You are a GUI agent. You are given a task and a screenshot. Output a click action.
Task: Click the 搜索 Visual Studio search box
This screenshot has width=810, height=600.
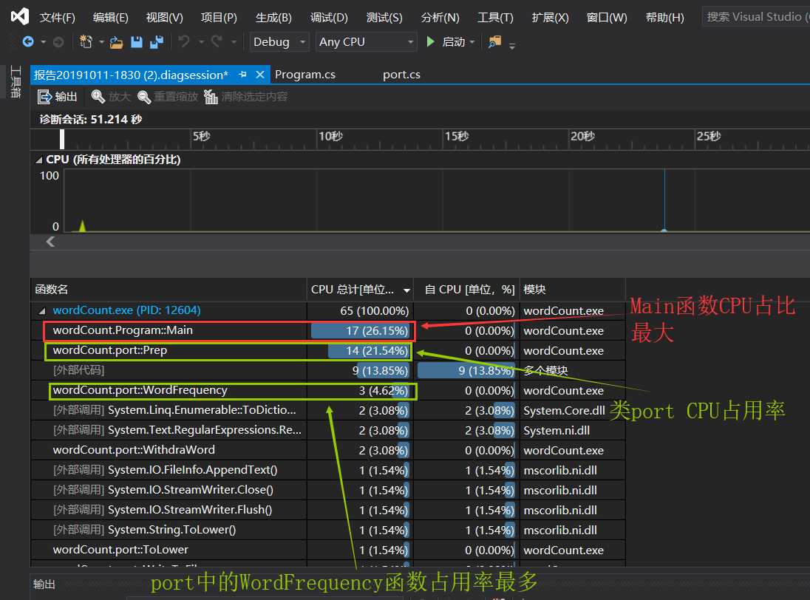click(755, 17)
